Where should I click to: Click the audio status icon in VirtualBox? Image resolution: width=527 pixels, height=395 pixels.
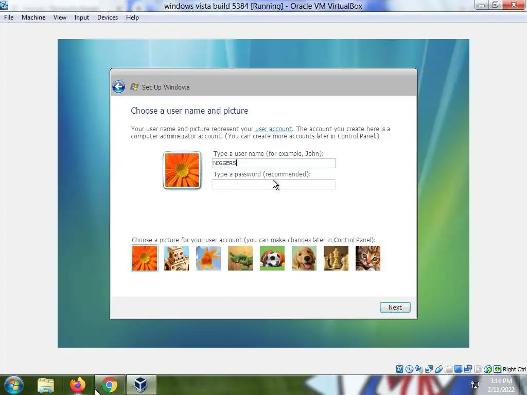tap(419, 369)
